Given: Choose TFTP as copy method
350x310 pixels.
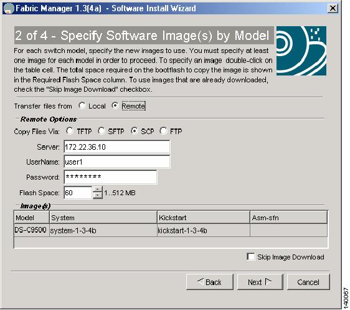Looking at the screenshot, I should click(70, 131).
